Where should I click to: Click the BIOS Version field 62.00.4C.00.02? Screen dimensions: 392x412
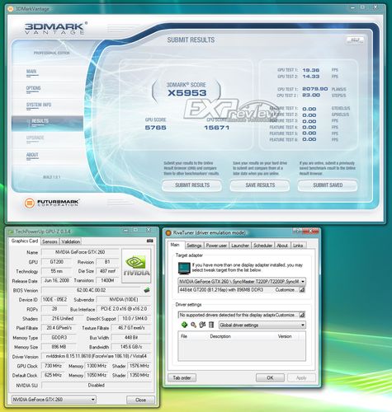pyautogui.click(x=91, y=290)
